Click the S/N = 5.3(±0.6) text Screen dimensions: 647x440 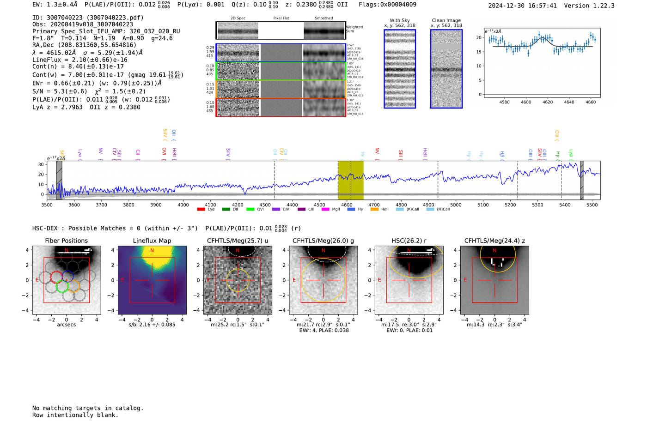[60, 91]
